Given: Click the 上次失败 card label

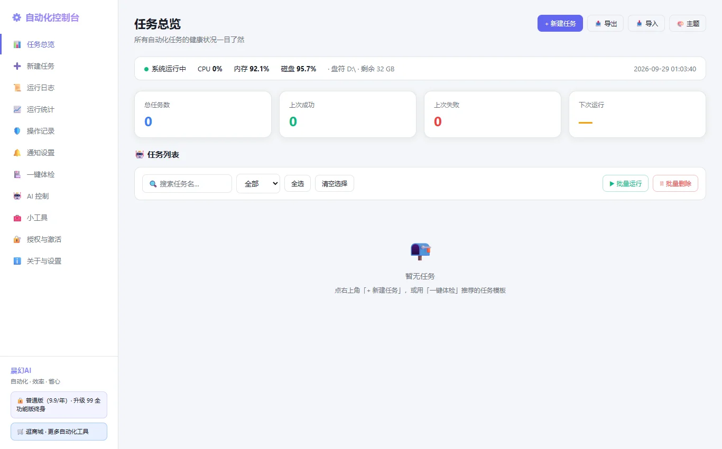Looking at the screenshot, I should pyautogui.click(x=447, y=105).
